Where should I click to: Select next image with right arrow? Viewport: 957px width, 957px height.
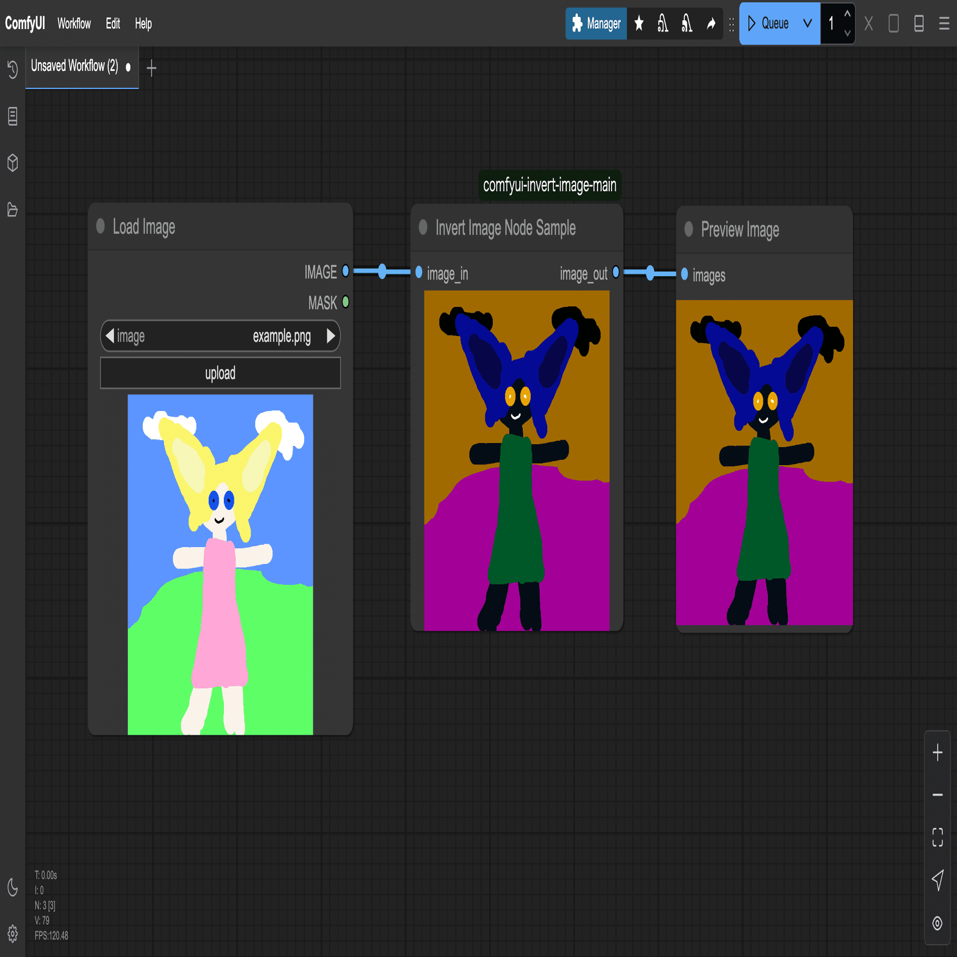click(x=331, y=335)
